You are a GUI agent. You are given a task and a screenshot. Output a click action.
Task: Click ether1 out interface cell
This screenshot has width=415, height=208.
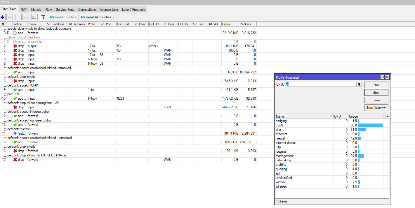[x=156, y=46]
